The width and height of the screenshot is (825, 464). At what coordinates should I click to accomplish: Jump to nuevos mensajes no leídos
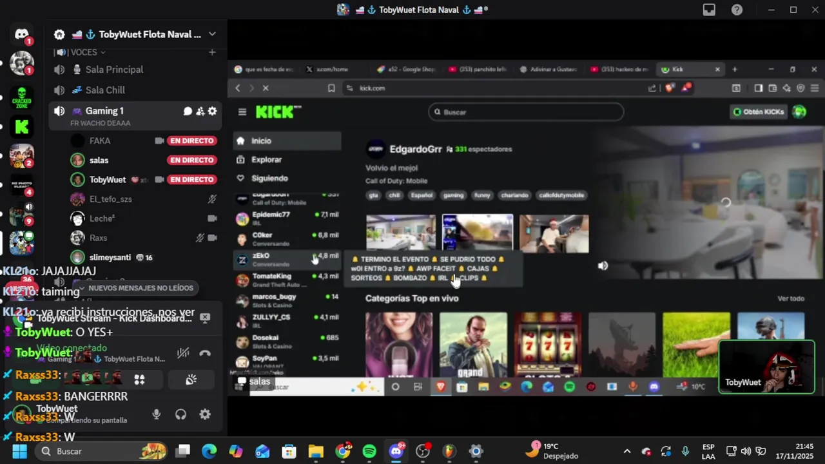point(141,288)
